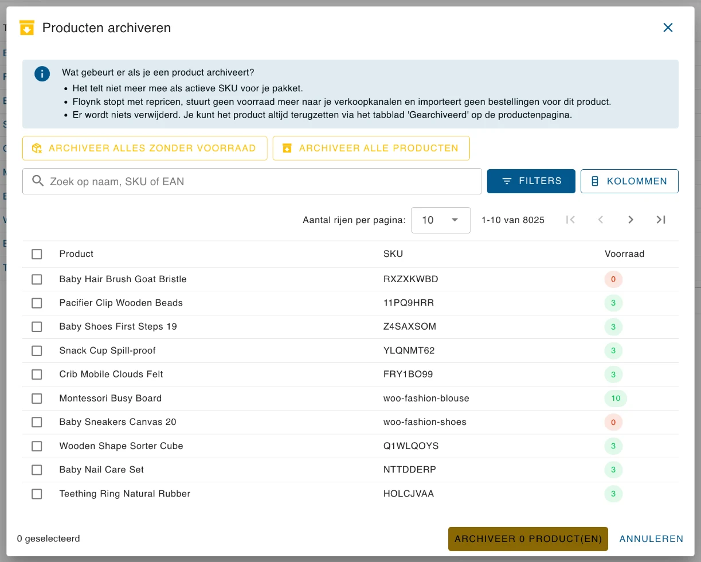Click Archiveer alles zonder voorraad
This screenshot has height=562, width=701.
(x=145, y=148)
